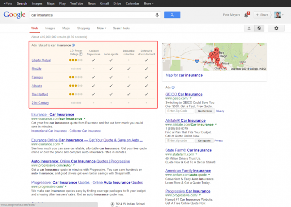291x207 pixels.
Task: Switch to Images search tab
Action: [x=50, y=28]
